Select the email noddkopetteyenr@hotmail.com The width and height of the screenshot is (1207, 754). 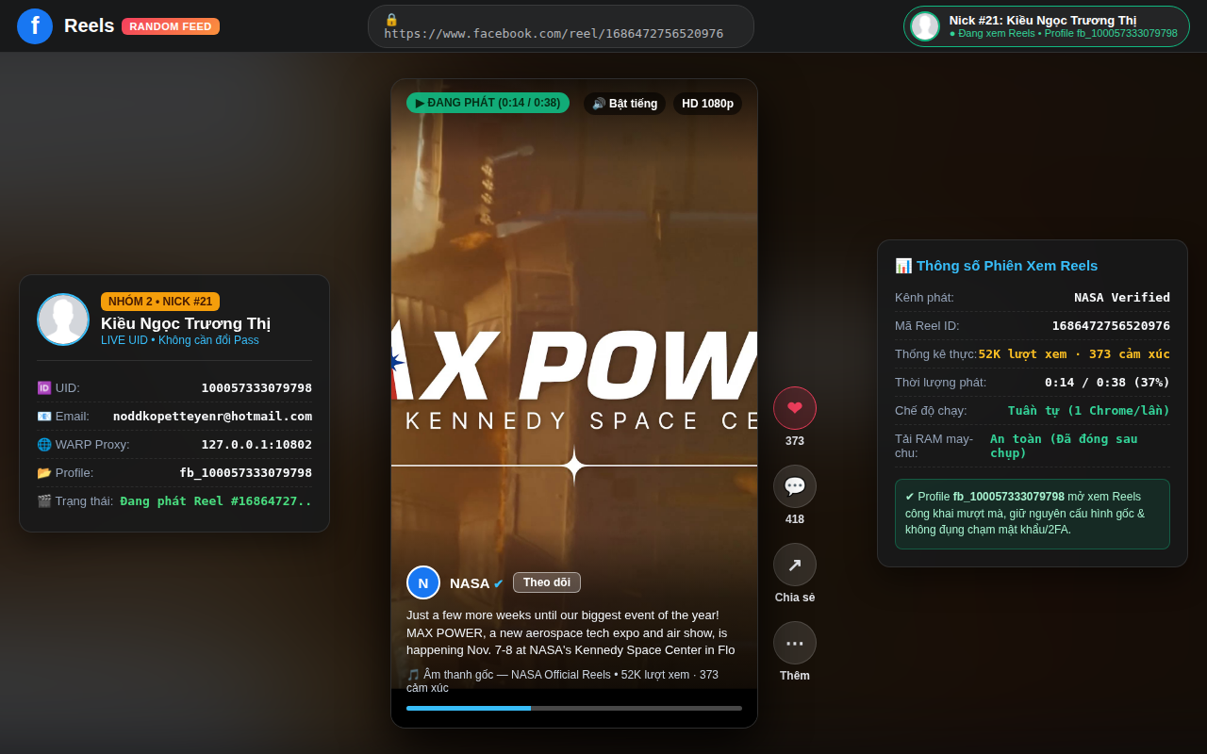click(x=212, y=417)
